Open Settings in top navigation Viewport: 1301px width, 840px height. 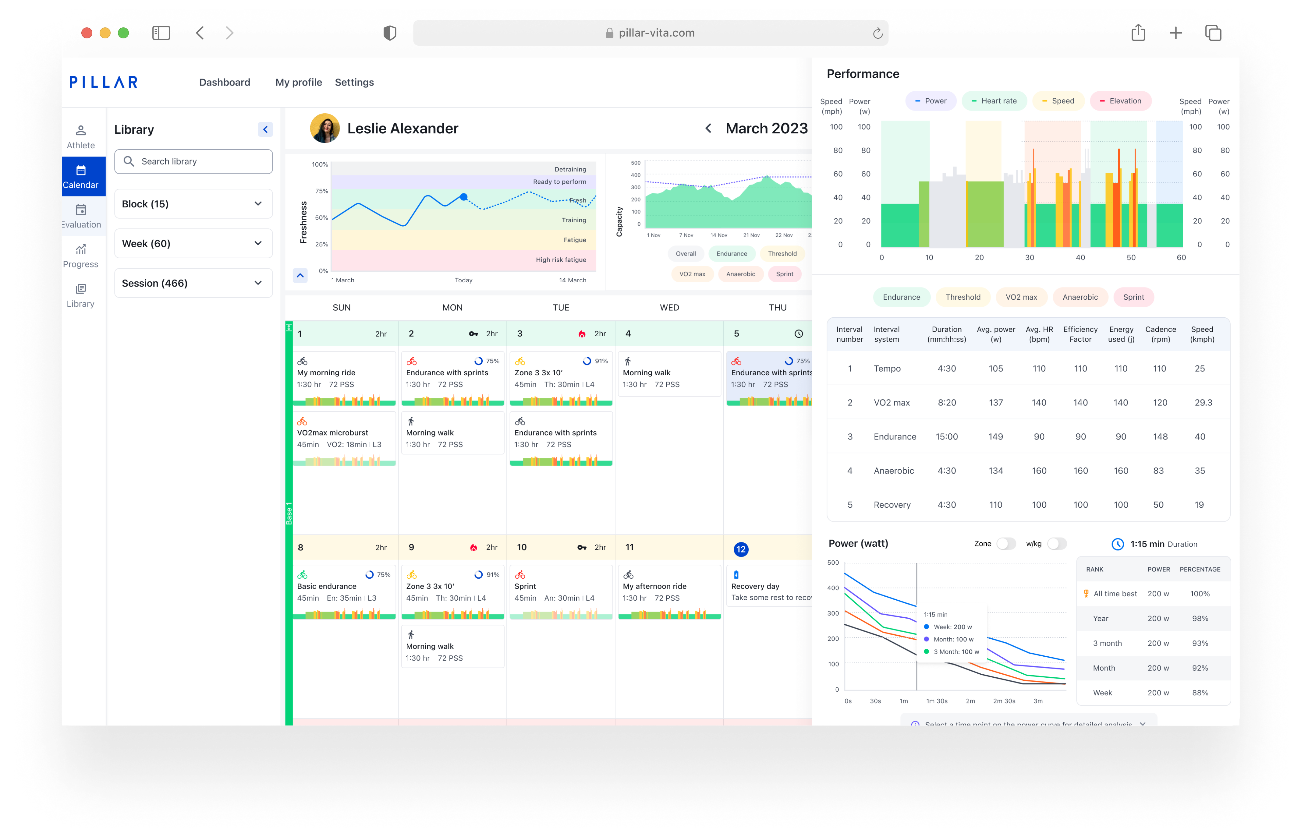(354, 82)
